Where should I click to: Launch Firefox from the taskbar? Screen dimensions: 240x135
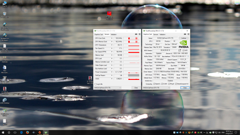(x=27, y=132)
